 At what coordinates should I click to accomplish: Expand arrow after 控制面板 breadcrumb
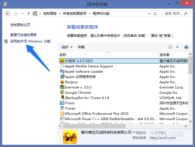point(60,14)
